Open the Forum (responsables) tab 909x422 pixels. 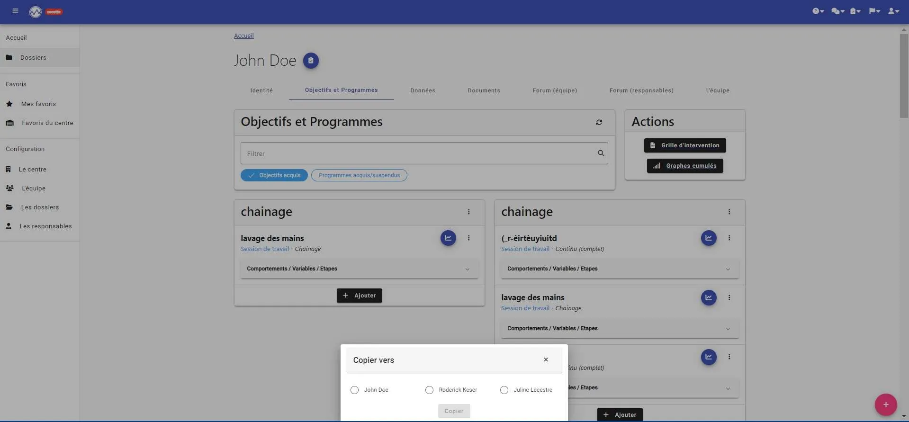pyautogui.click(x=641, y=90)
